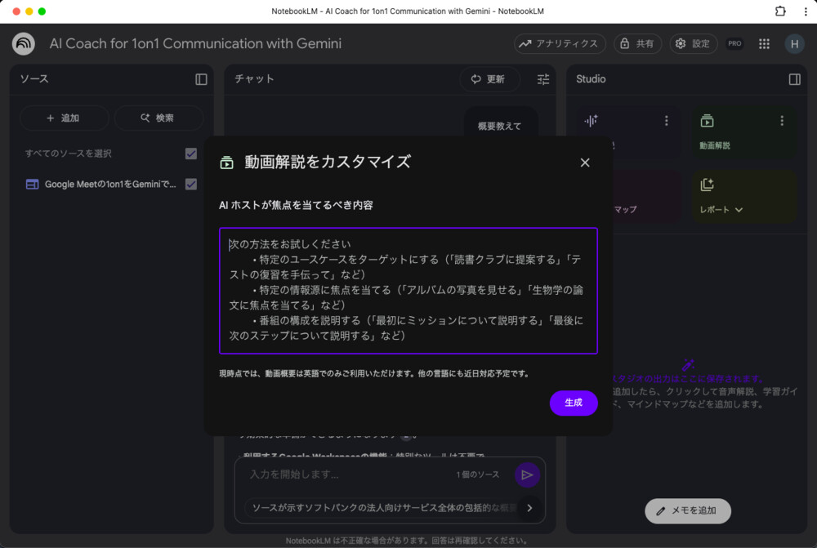Click the purple send message arrow
Viewport: 817px width, 548px height.
(527, 474)
